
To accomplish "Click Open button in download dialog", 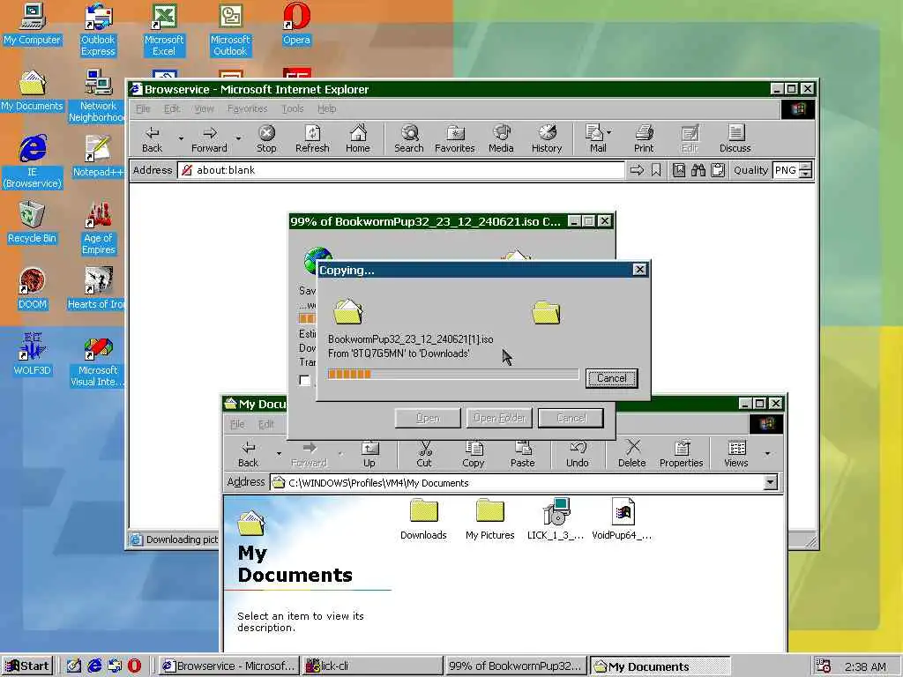I will 428,418.
